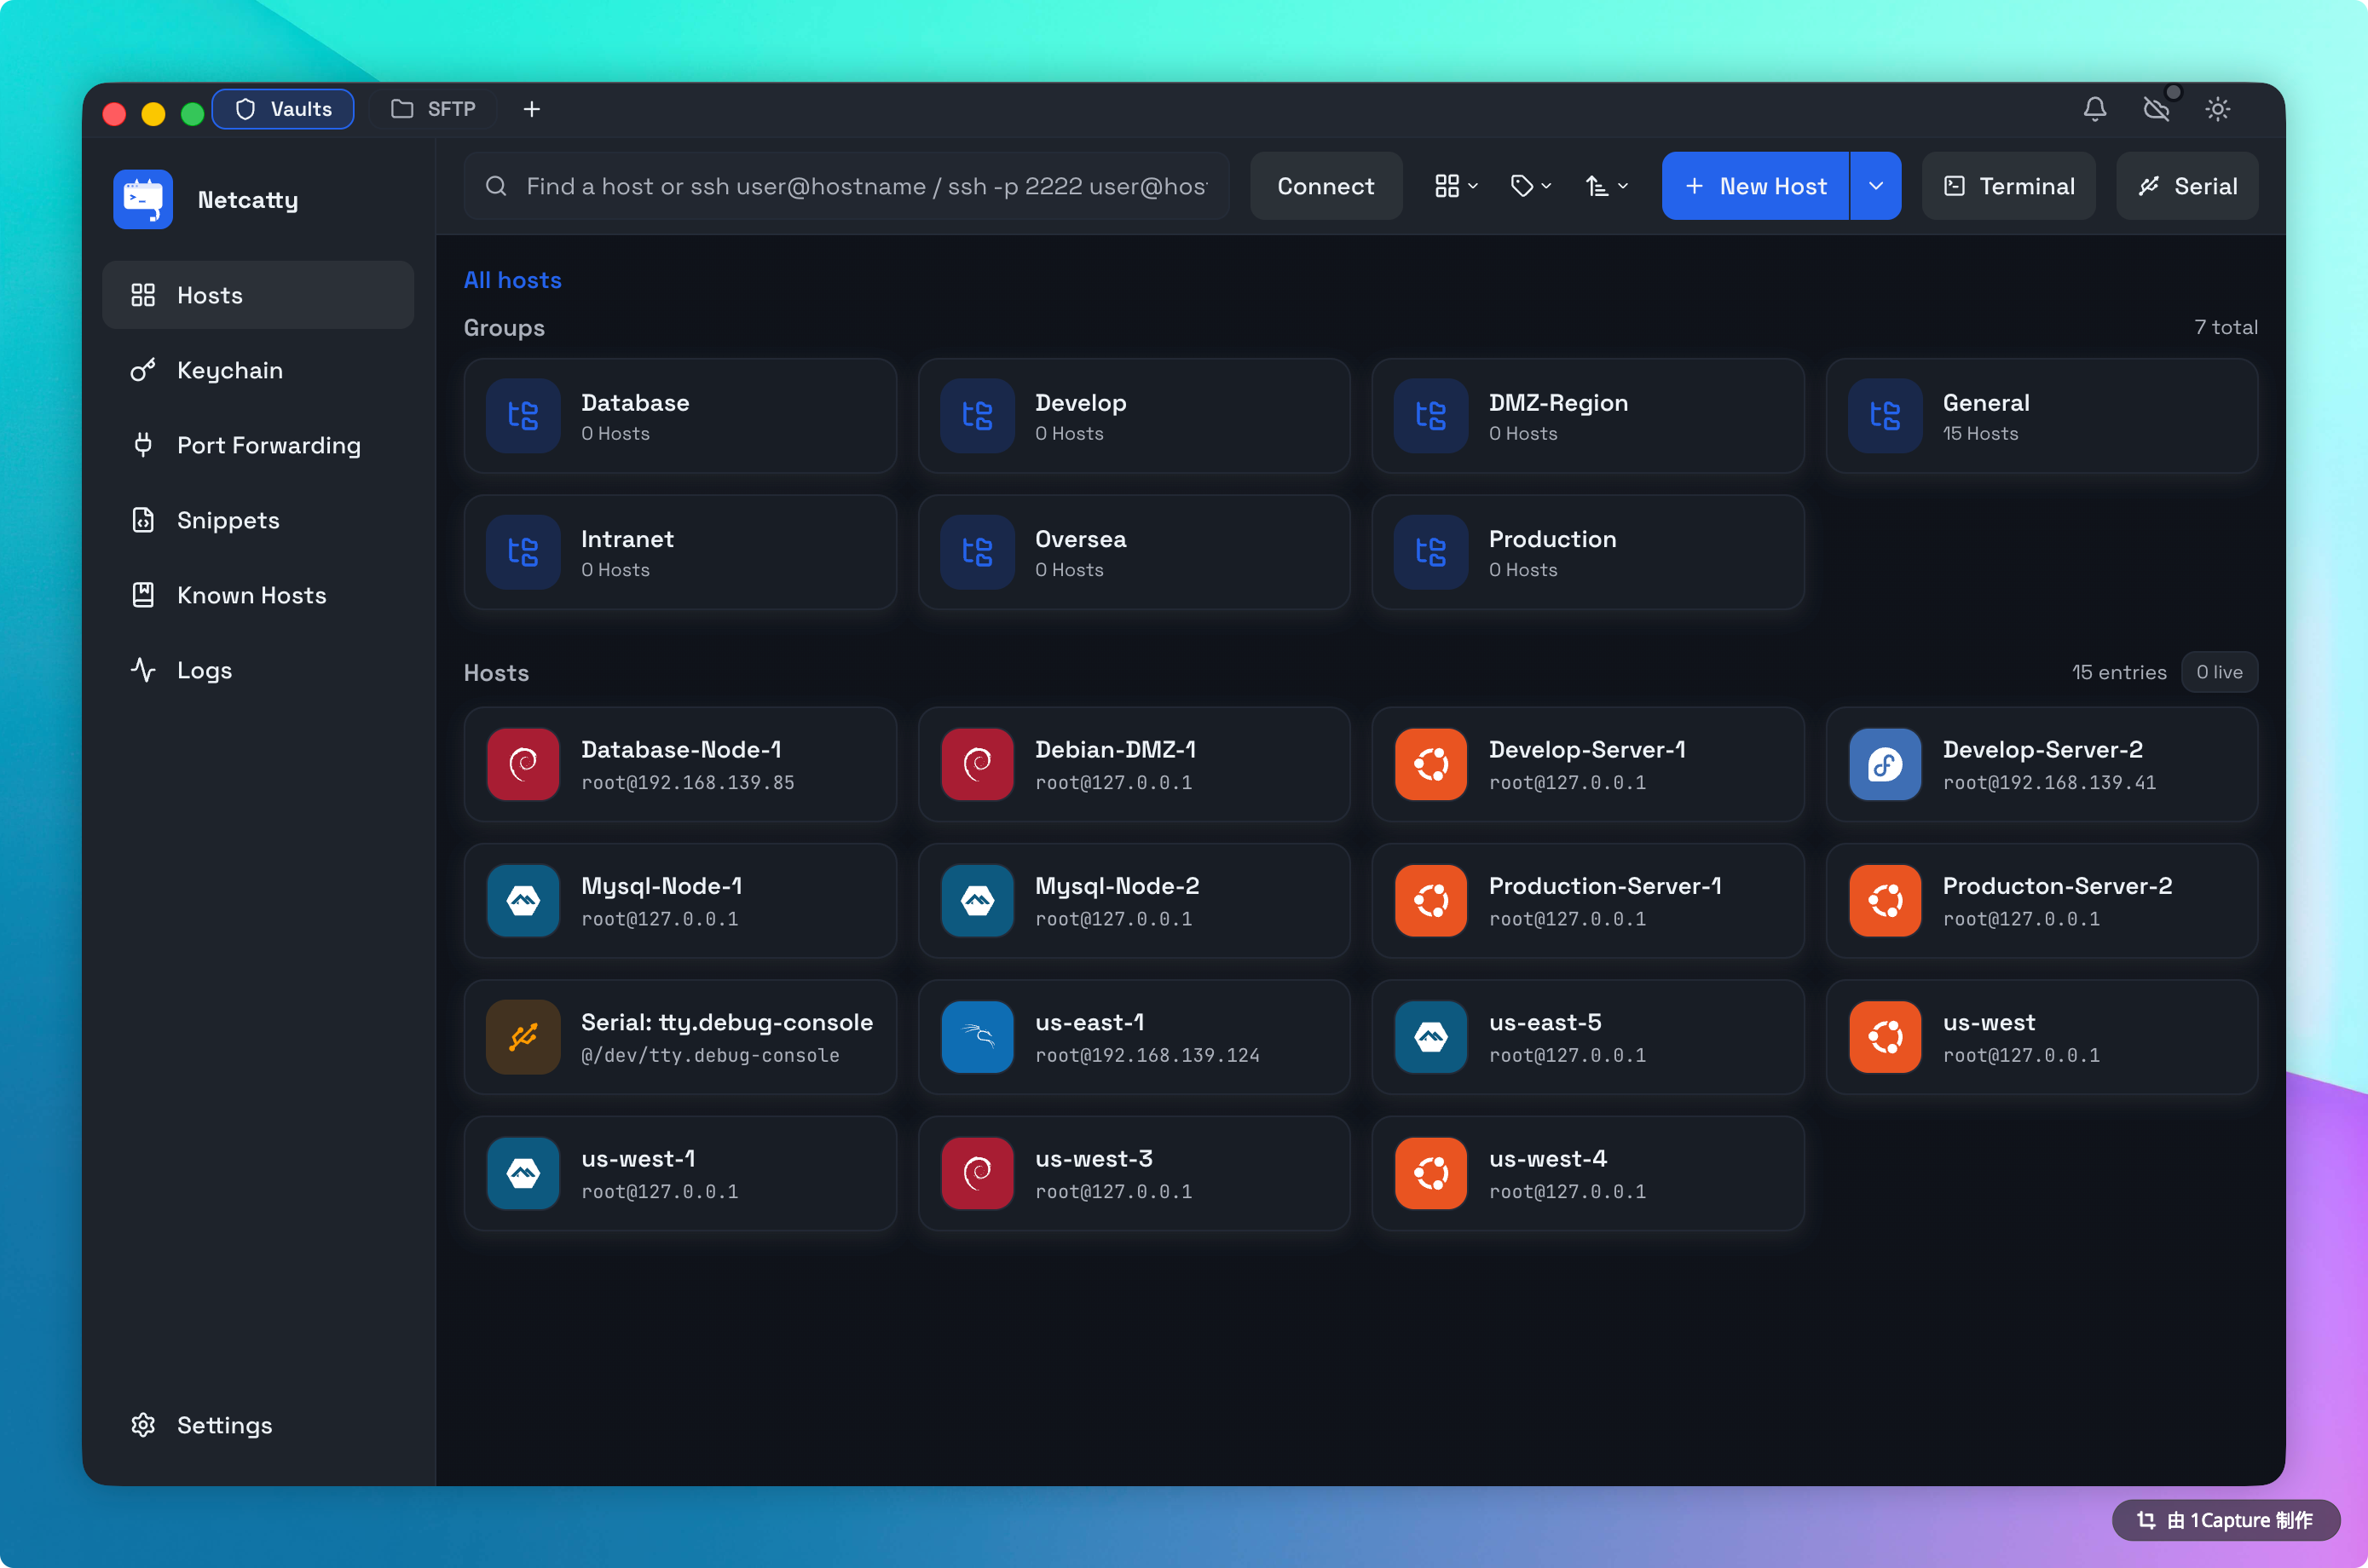This screenshot has width=2368, height=1568.
Task: Open the notifications bell icon
Action: tap(2094, 109)
